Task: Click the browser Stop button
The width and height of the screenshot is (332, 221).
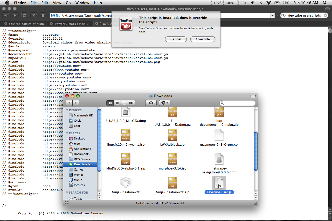Action: click(x=34, y=16)
